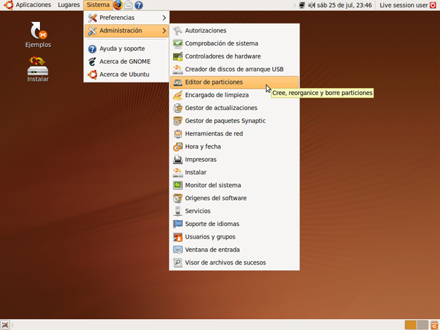Open the Aplicaciones menu
Viewport: 440px width, 330px height.
coord(28,5)
